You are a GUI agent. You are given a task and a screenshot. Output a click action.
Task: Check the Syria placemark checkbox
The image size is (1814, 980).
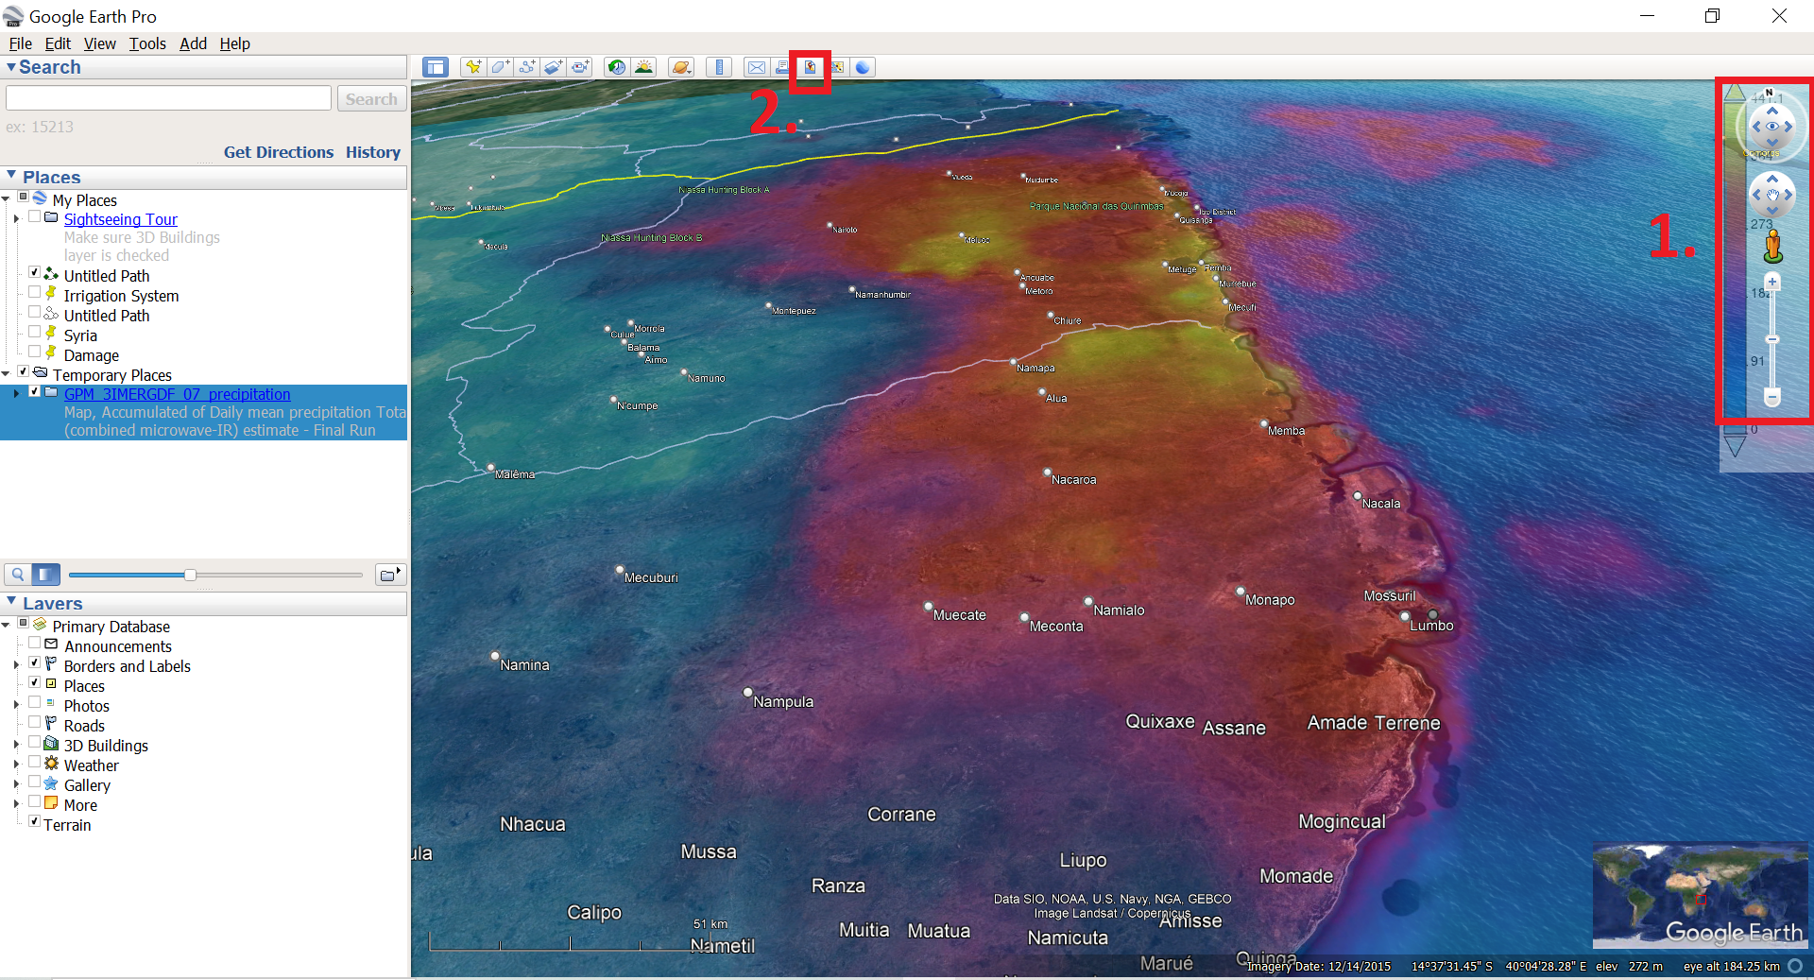pos(35,332)
